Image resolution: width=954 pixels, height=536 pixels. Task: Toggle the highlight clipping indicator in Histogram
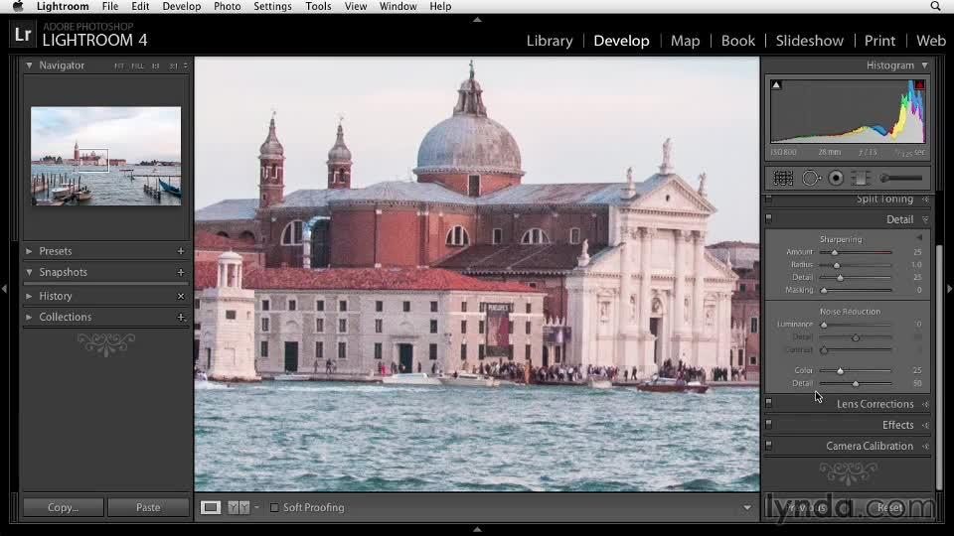pos(919,85)
